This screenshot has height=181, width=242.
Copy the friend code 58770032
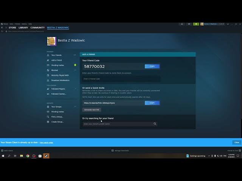pyautogui.click(x=152, y=66)
